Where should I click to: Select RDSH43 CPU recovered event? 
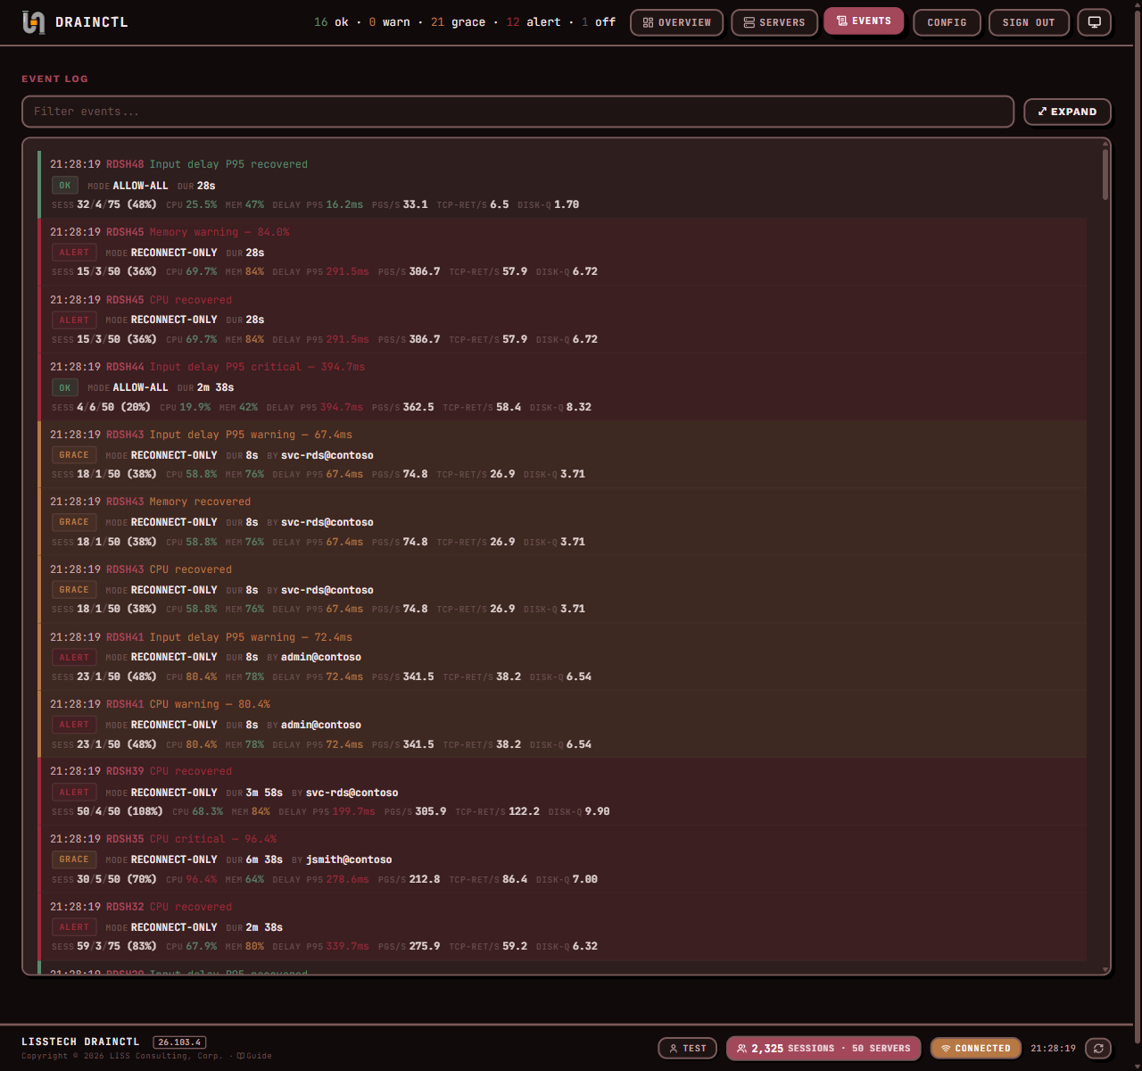[x=562, y=589]
